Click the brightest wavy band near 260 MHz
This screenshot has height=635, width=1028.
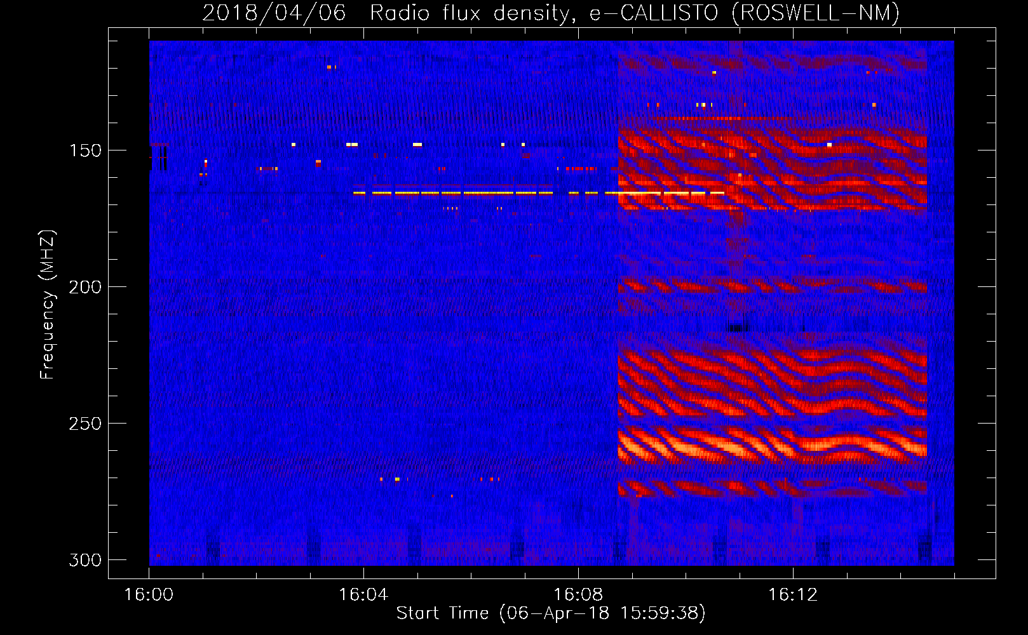click(x=773, y=444)
